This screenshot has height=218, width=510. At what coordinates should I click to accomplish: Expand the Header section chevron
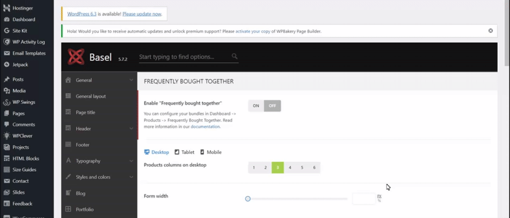131,129
